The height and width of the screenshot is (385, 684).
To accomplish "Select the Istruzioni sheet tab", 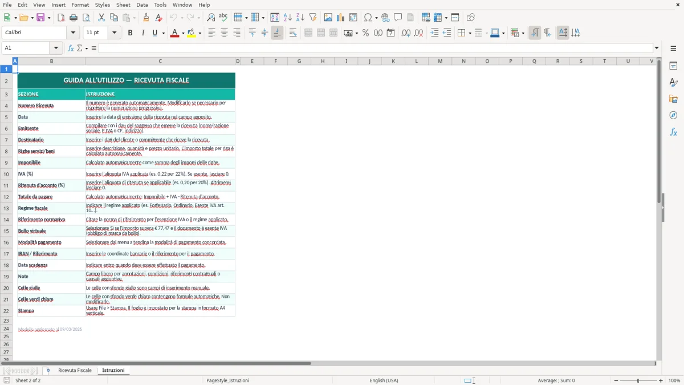I will tap(113, 370).
